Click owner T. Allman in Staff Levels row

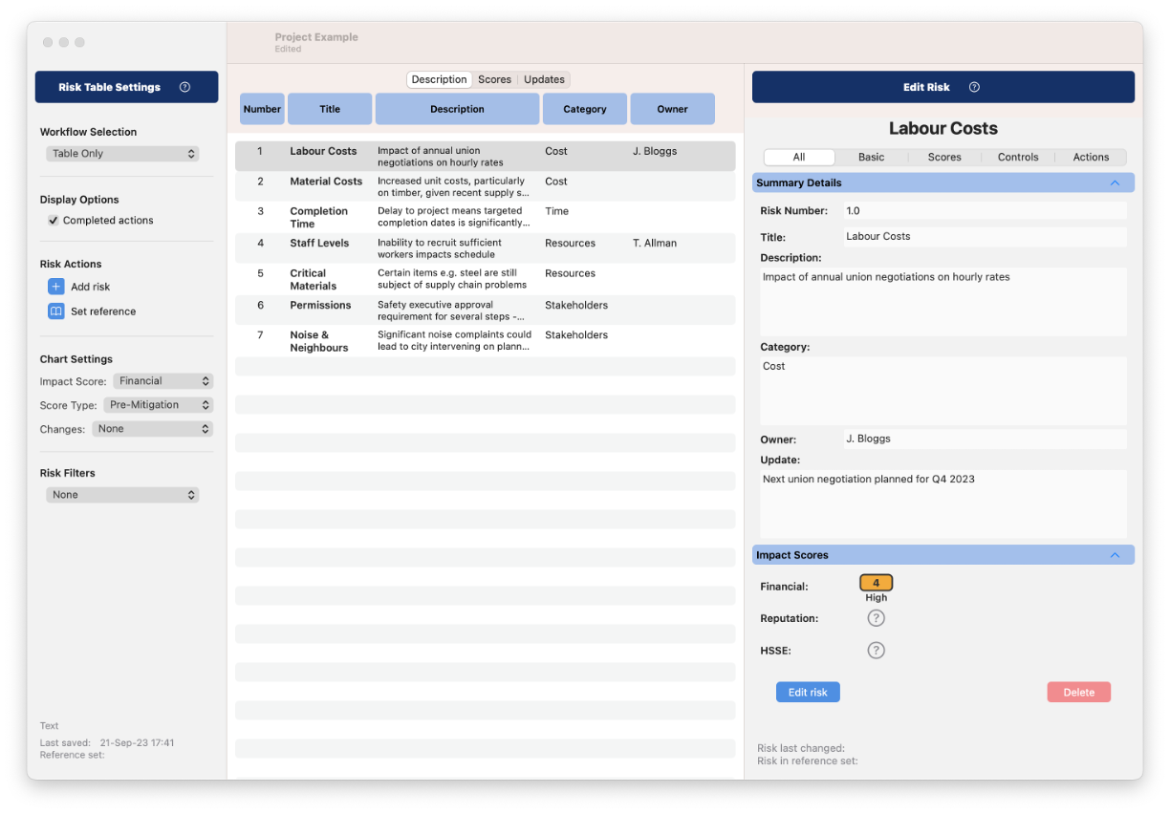click(x=655, y=243)
